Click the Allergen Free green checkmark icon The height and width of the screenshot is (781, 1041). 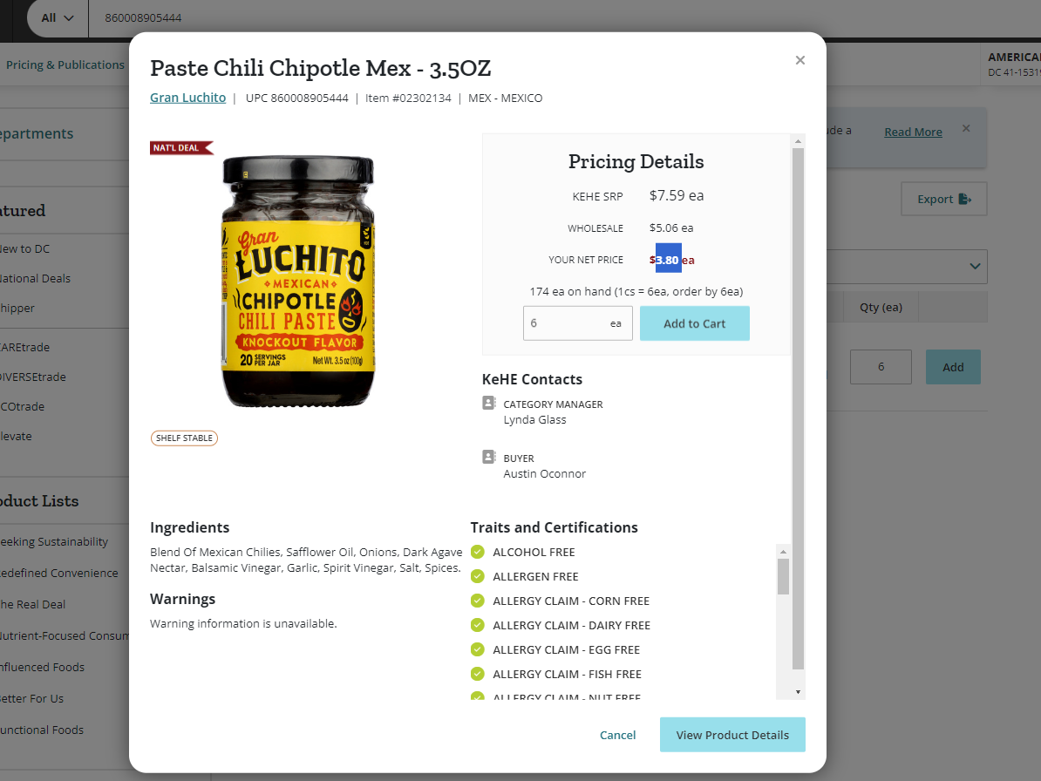478,576
